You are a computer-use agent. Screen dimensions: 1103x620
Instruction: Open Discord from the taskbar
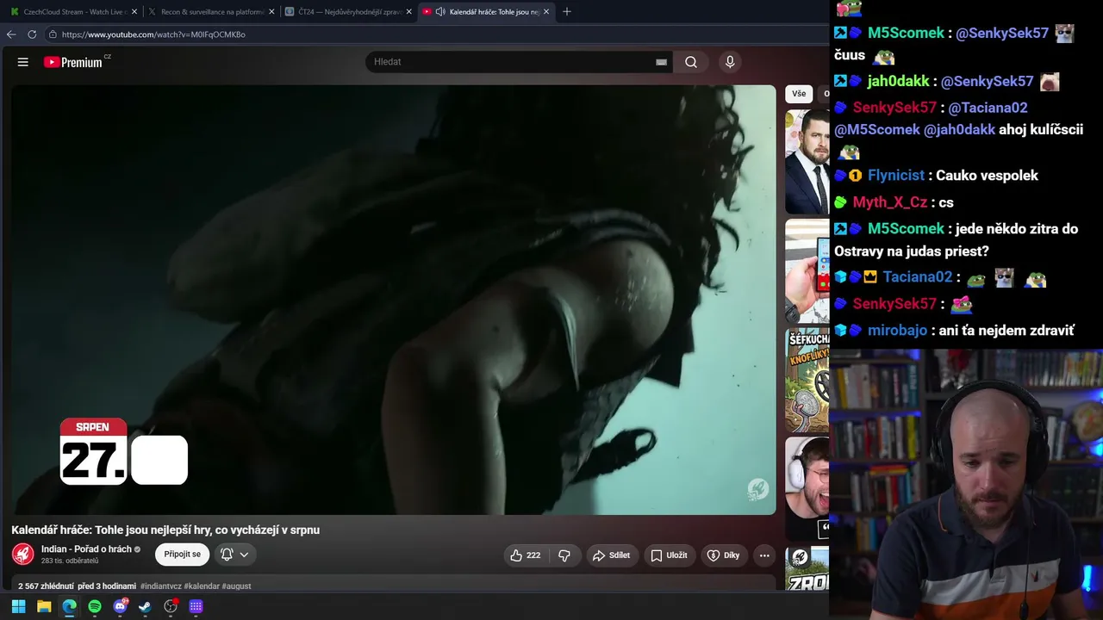pos(120,606)
